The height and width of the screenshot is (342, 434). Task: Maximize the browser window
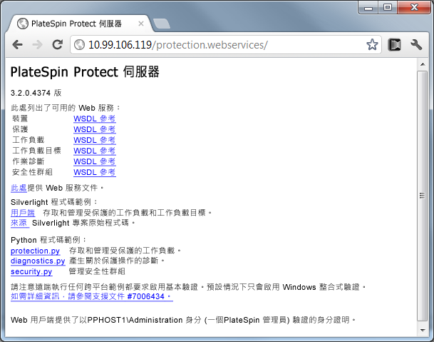[x=388, y=7]
